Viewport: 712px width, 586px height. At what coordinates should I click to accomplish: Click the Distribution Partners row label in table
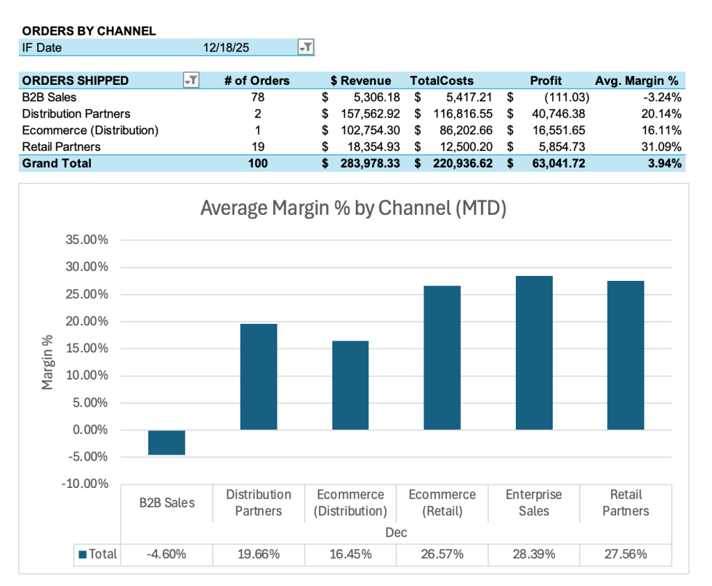tap(76, 114)
